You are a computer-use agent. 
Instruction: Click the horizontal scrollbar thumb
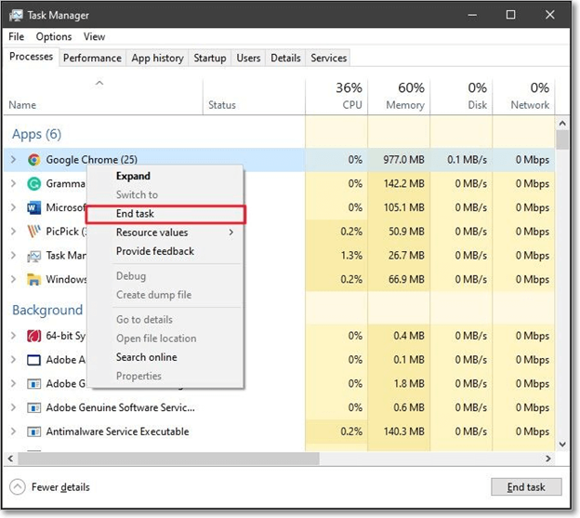pos(168,458)
